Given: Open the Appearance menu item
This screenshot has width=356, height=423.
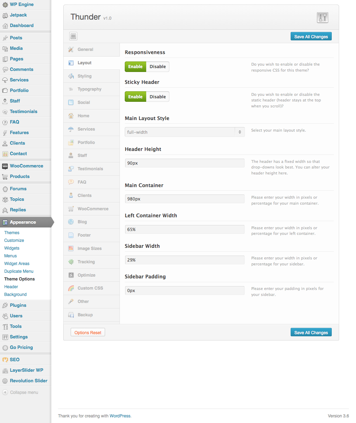Looking at the screenshot, I should 25,222.
